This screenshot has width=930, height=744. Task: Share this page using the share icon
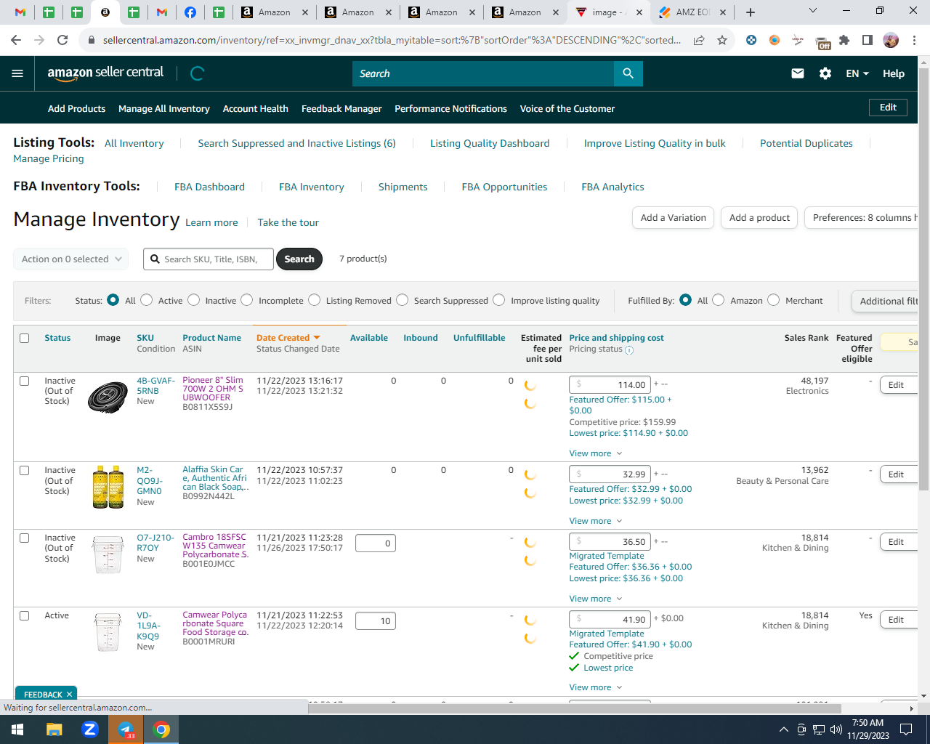click(699, 40)
